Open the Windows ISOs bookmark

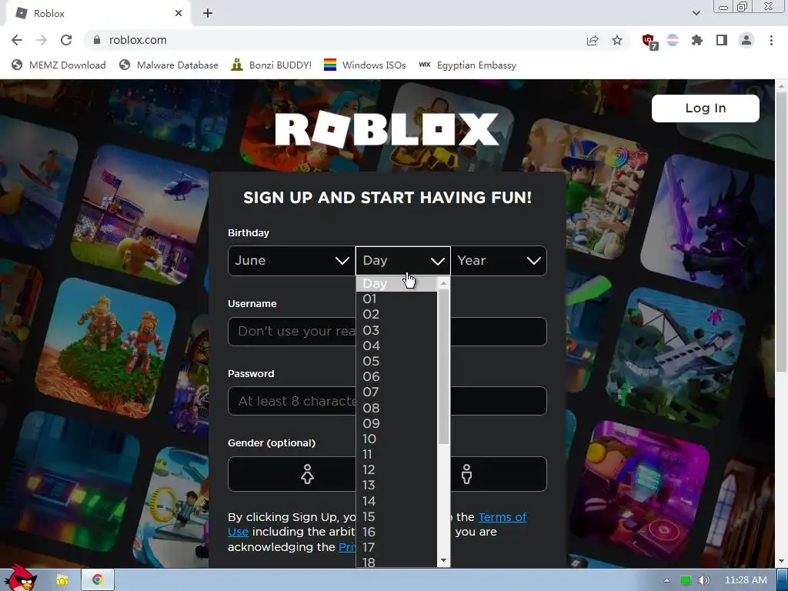365,65
